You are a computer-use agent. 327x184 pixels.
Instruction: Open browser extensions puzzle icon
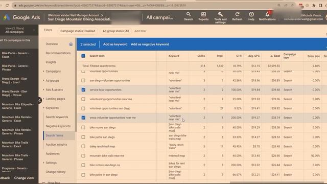[x=314, y=6]
